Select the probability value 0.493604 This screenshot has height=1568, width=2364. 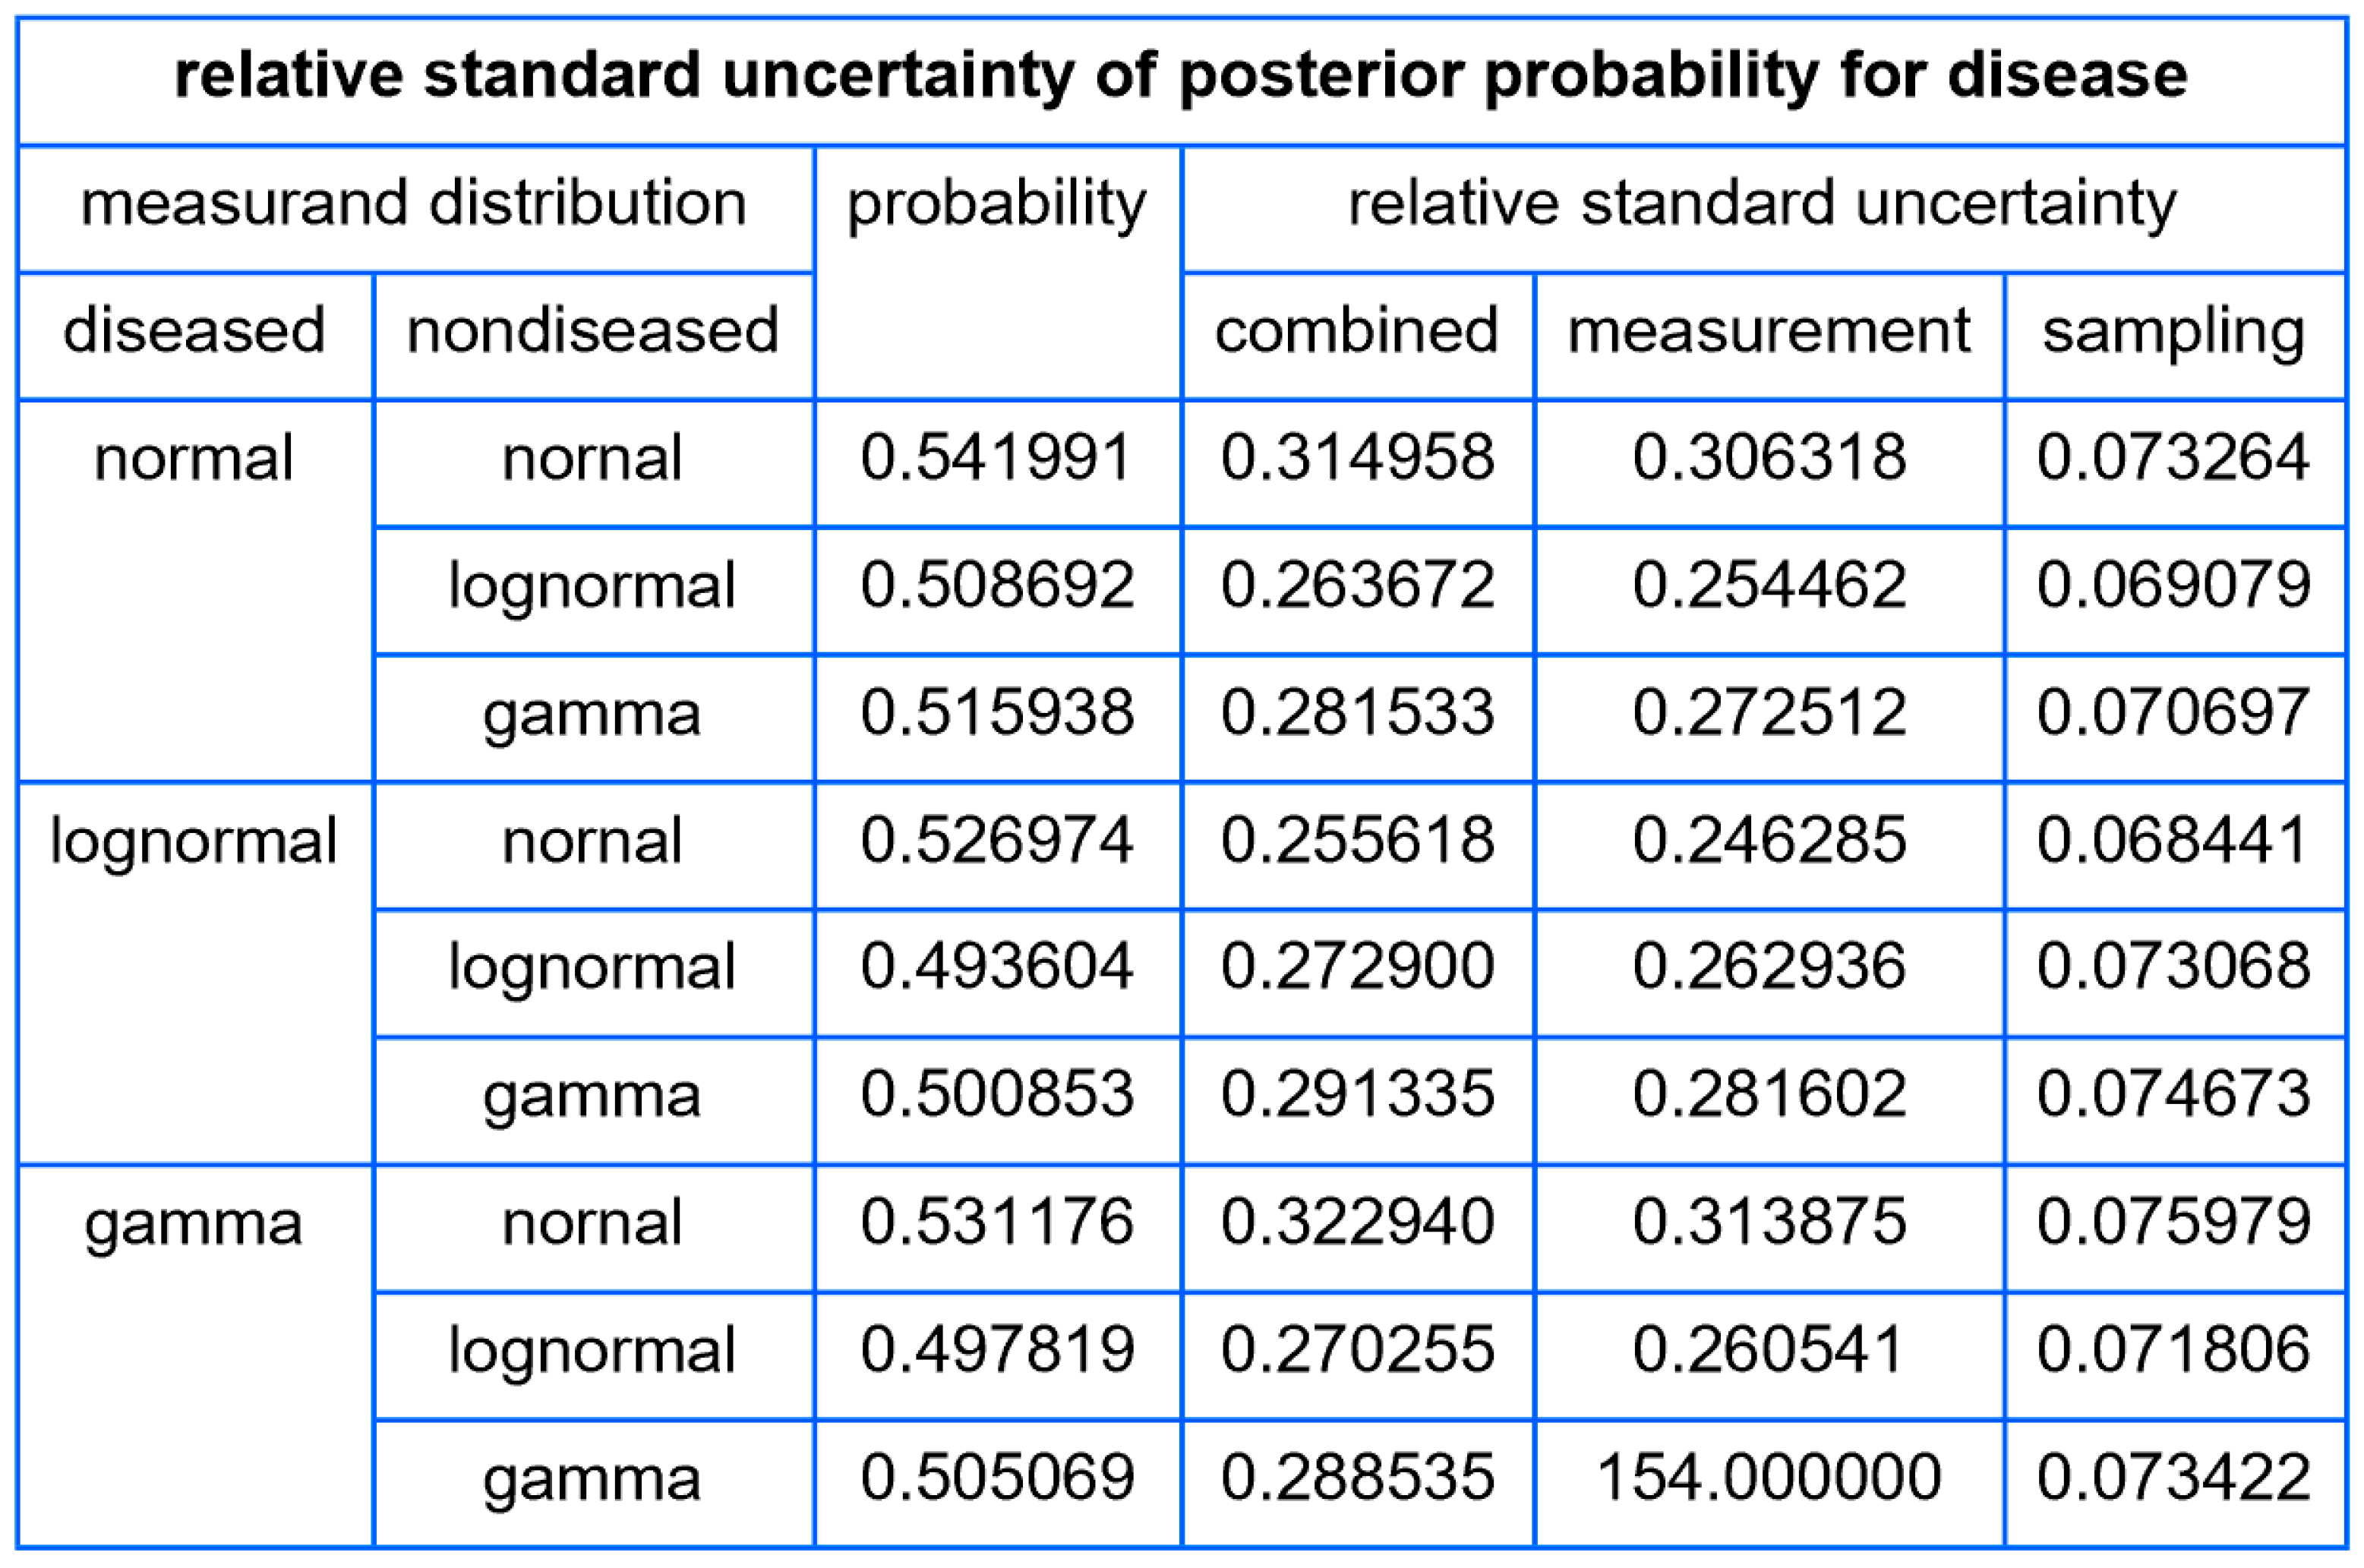click(997, 967)
